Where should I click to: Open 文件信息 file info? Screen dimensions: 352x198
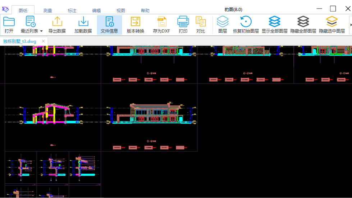tap(109, 22)
